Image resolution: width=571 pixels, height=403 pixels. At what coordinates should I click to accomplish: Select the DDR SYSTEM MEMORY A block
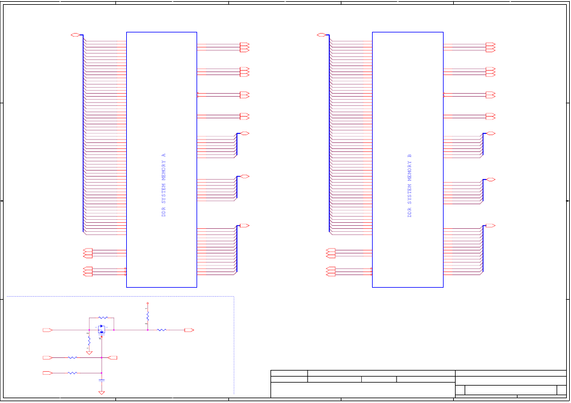161,159
